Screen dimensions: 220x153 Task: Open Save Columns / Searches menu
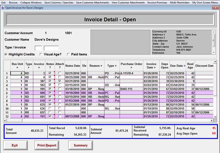tap(59, 2)
